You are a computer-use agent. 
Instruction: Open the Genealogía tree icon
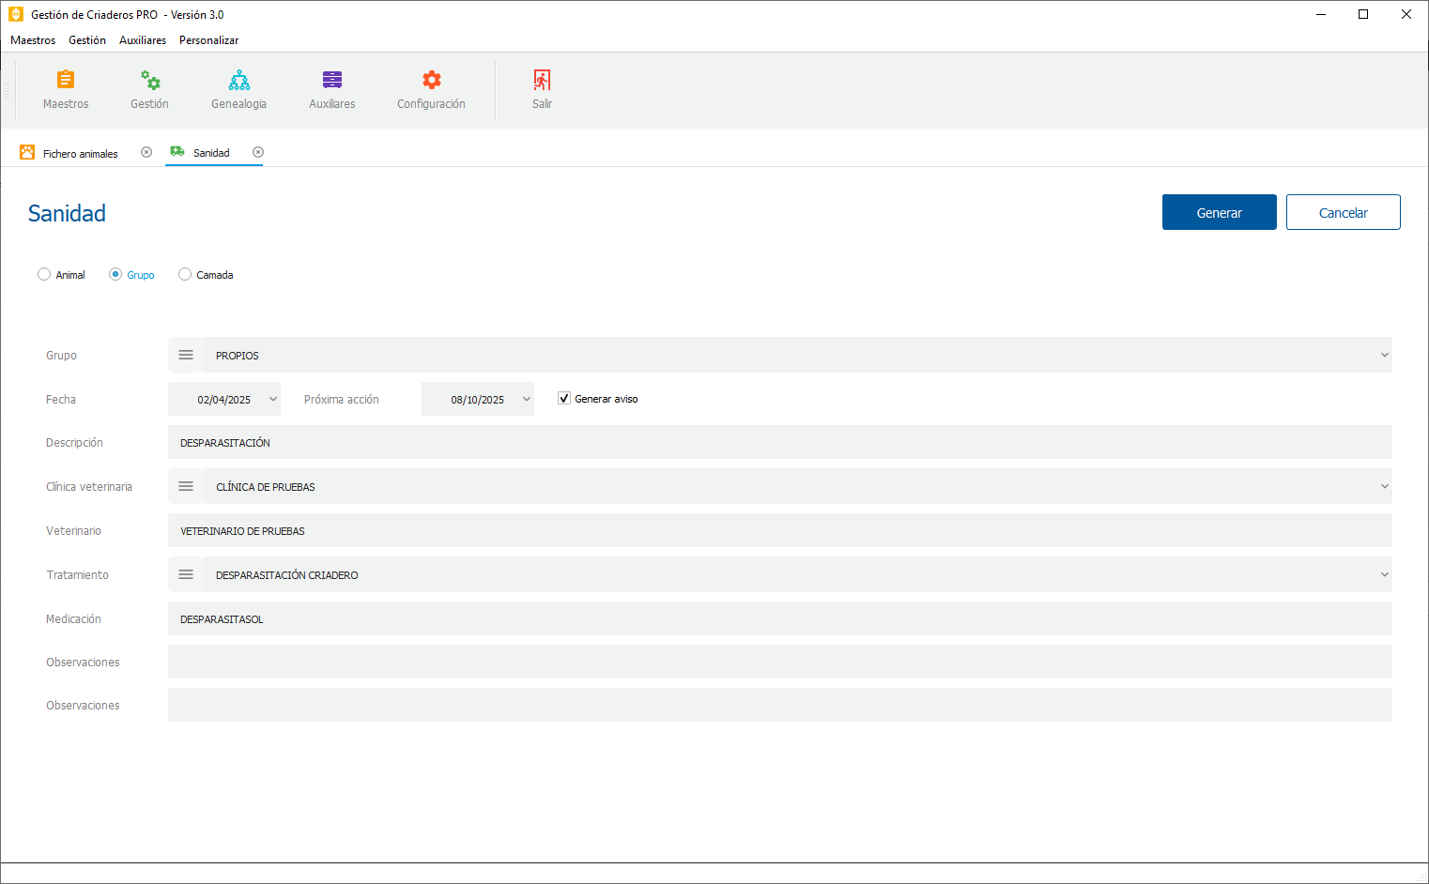coord(239,81)
